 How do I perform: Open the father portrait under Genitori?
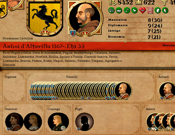[x=14, y=122]
